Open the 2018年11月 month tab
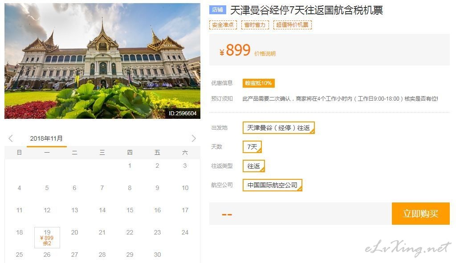Screen dimensions: 456x263 click(46, 138)
